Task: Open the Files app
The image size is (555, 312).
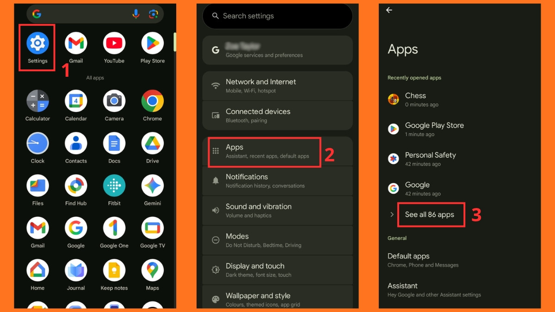Action: pyautogui.click(x=37, y=186)
